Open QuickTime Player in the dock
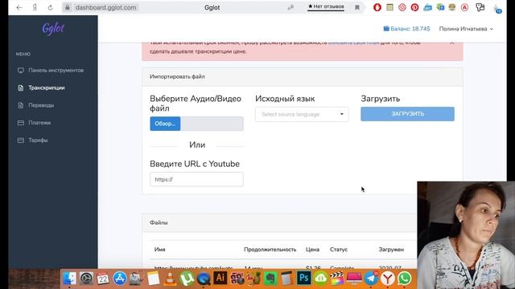This screenshot has width=515, height=289. pos(204,279)
